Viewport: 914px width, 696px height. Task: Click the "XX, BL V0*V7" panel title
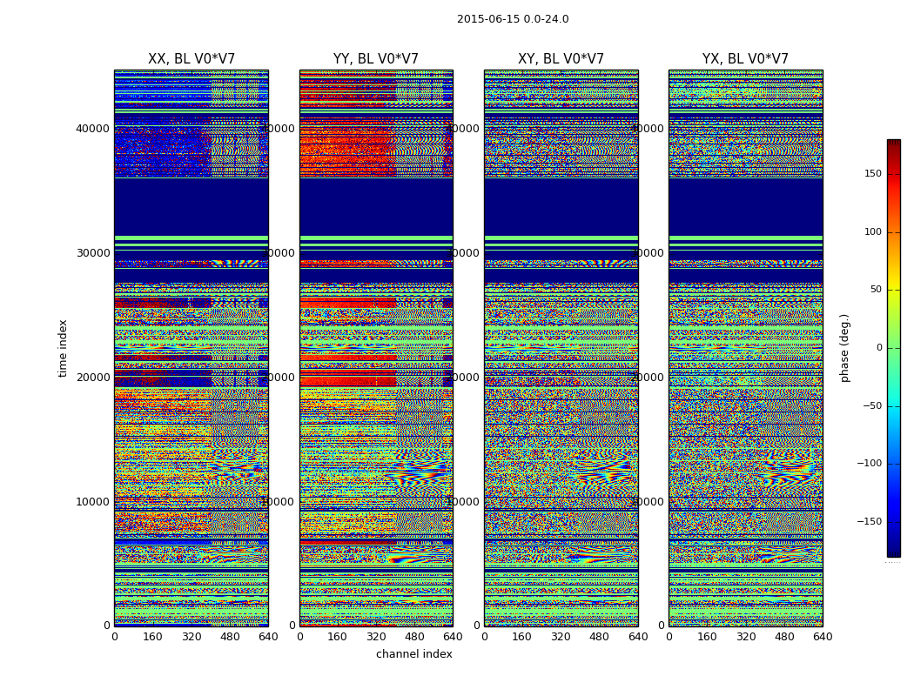point(192,59)
